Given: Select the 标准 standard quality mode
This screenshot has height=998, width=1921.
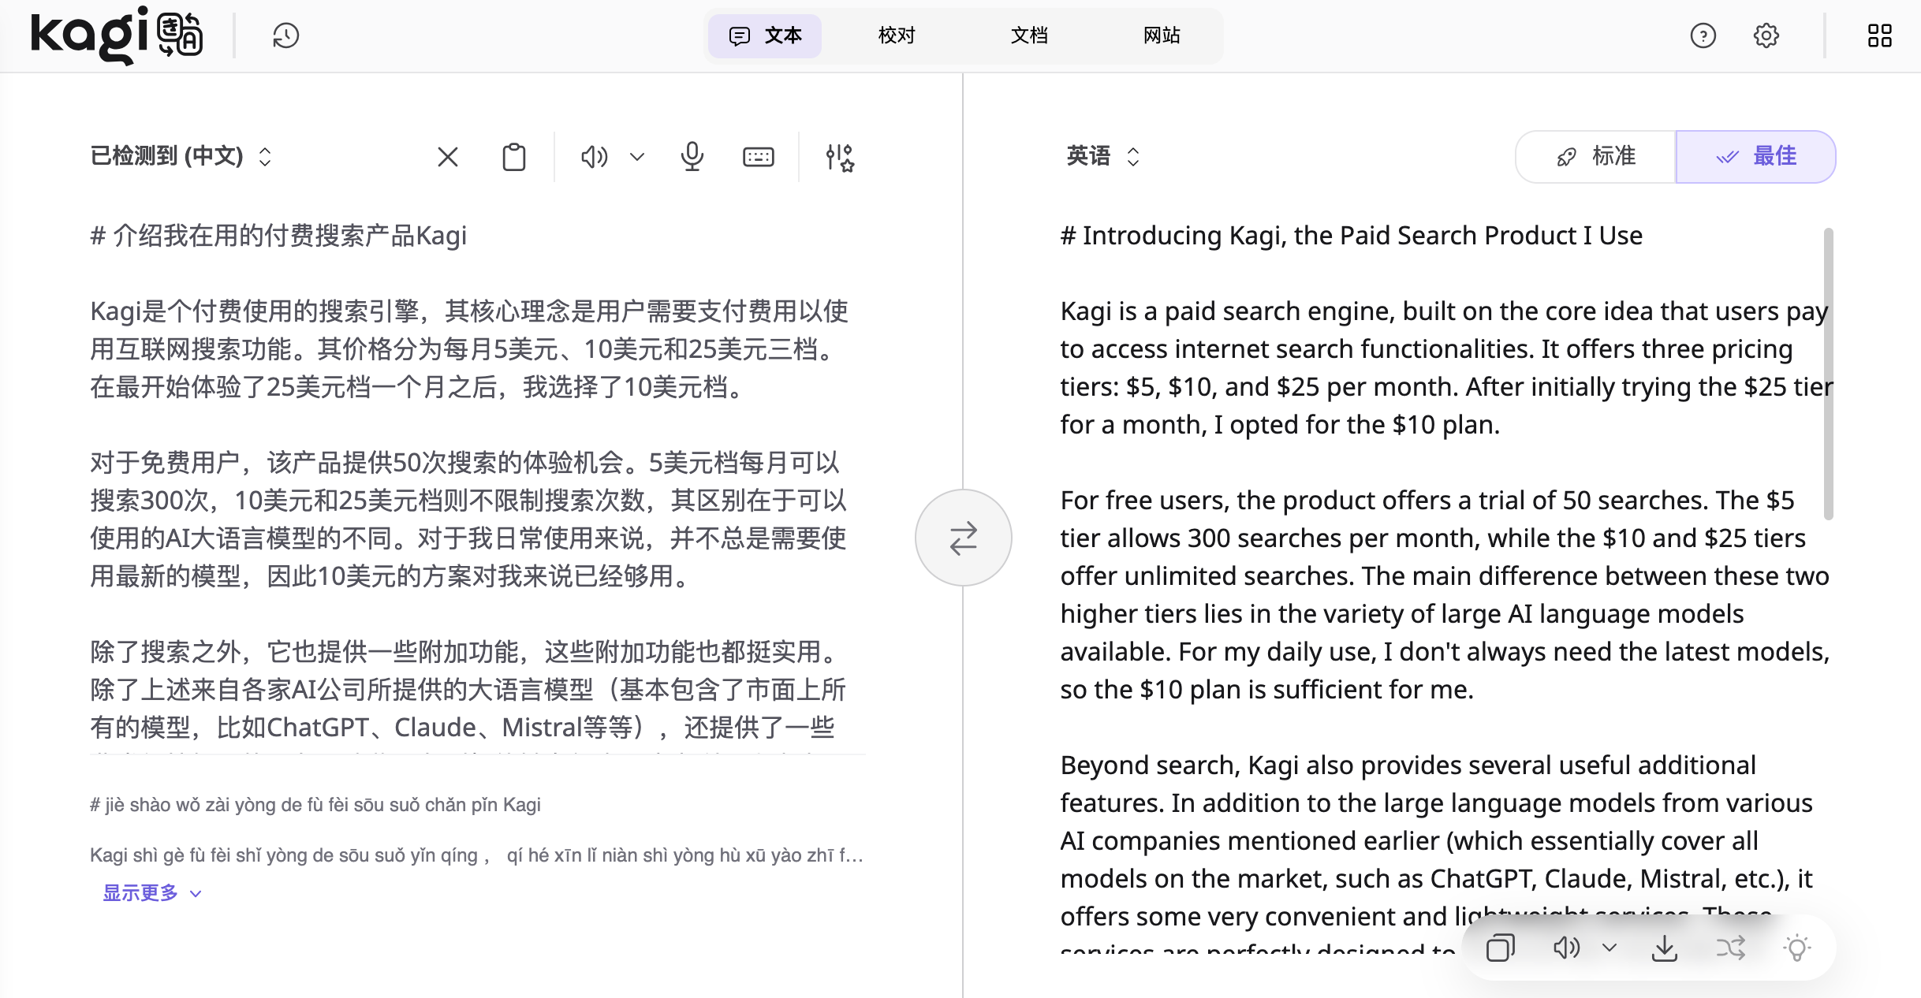Looking at the screenshot, I should (1596, 156).
